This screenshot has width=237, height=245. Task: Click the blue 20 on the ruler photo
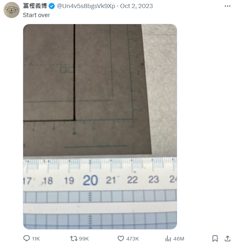(x=90, y=180)
